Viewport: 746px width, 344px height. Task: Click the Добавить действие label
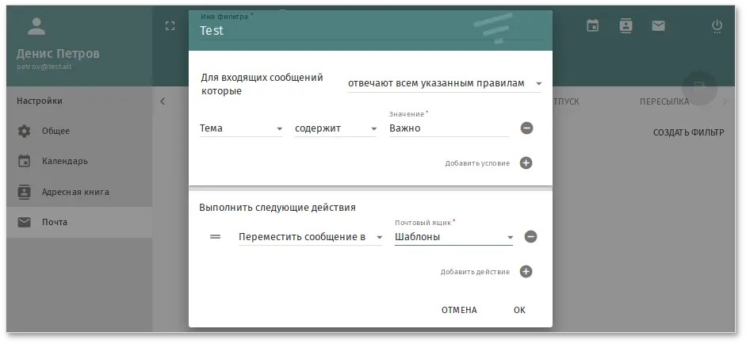pyautogui.click(x=475, y=272)
